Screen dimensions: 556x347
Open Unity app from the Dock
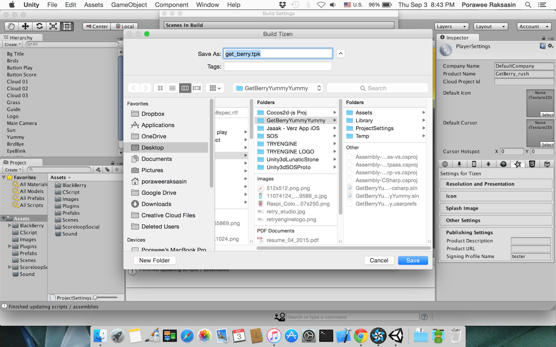click(x=396, y=336)
